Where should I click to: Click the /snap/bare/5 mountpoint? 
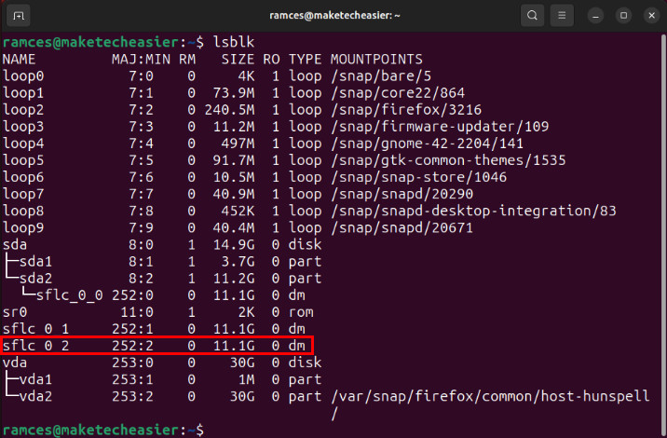pyautogui.click(x=381, y=76)
